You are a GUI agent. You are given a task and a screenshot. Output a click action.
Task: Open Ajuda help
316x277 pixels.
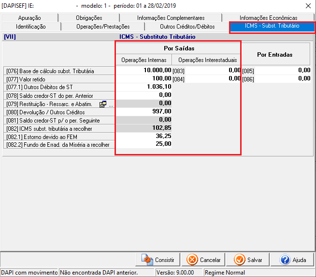(x=293, y=260)
